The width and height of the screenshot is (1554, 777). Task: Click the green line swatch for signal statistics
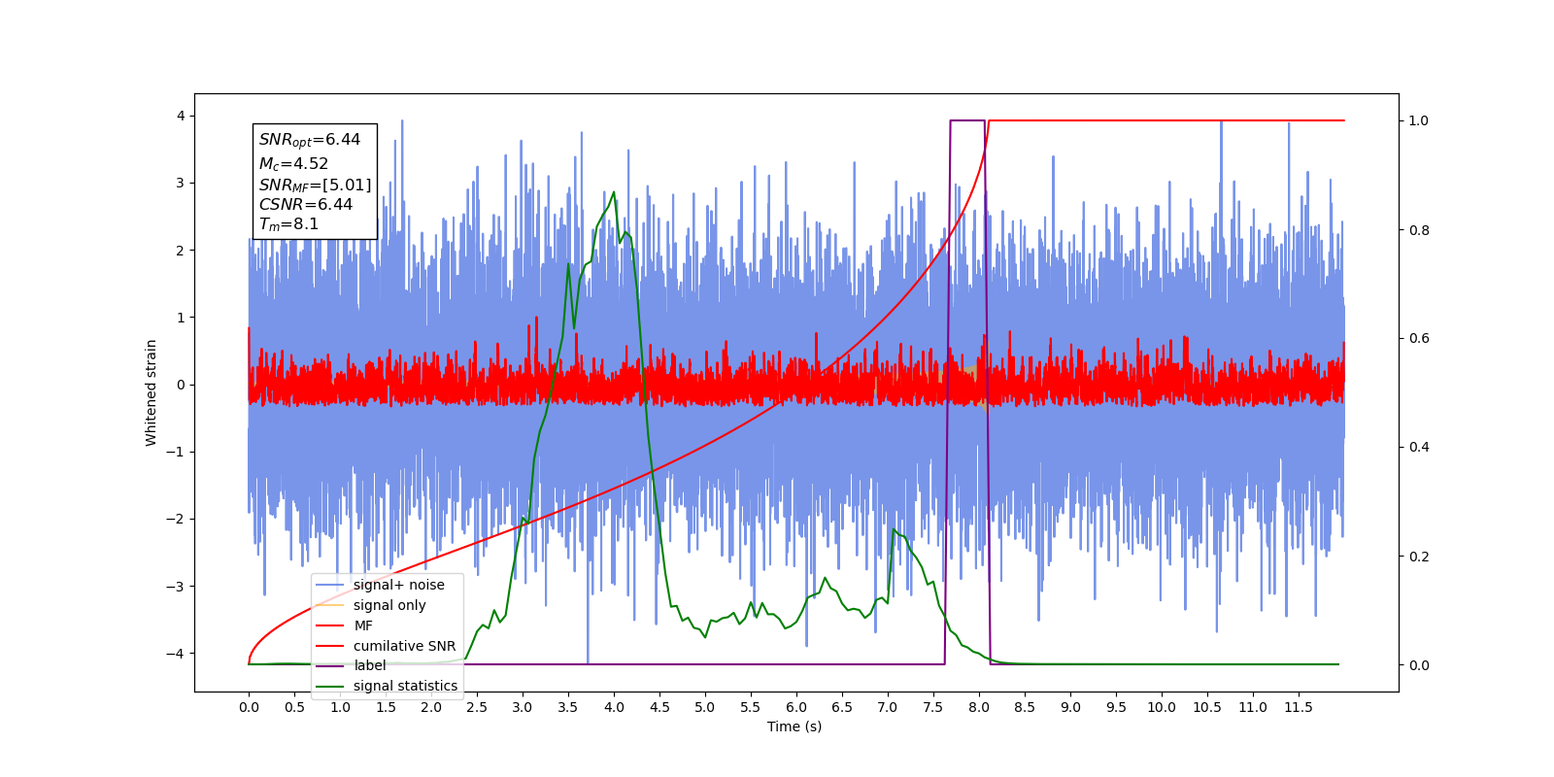tap(330, 686)
